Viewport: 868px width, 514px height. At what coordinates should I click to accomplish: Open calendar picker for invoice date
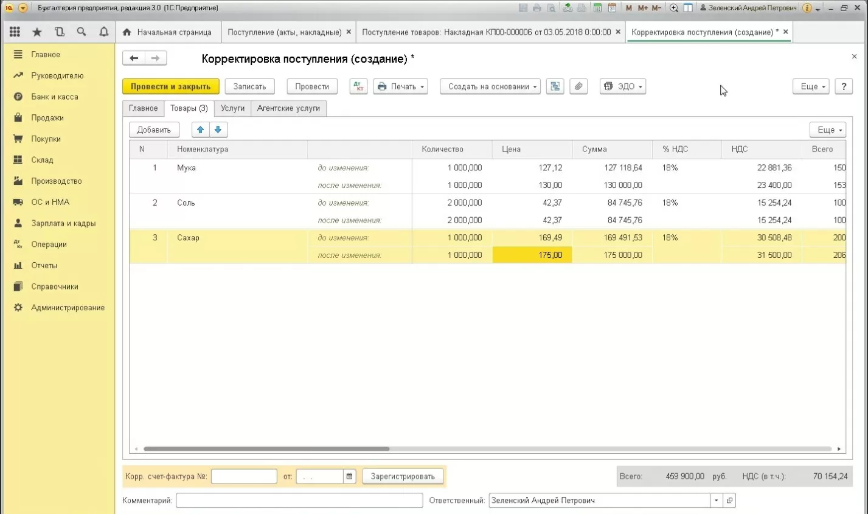point(349,476)
